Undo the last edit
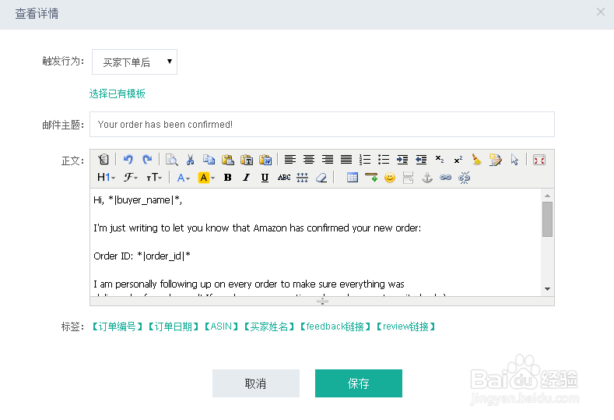This screenshot has width=614, height=420. point(128,159)
